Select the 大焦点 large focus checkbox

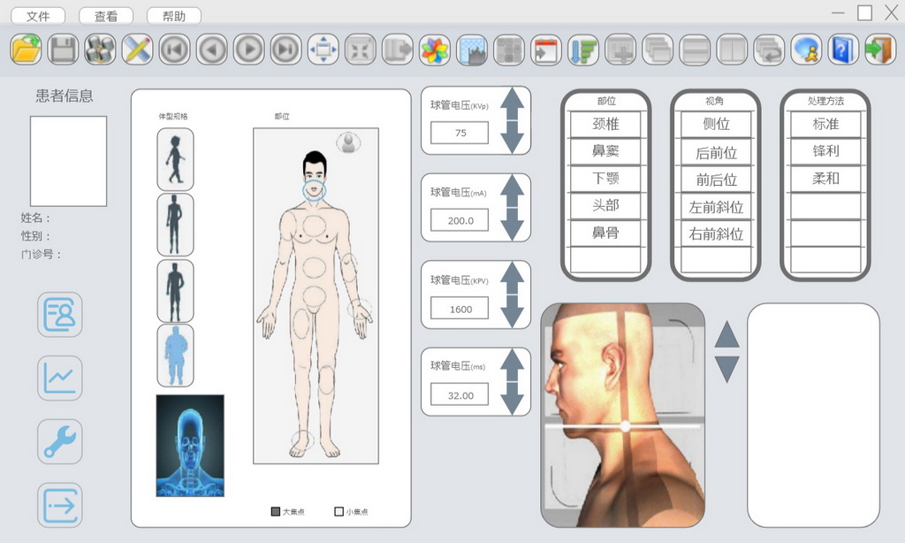click(276, 511)
